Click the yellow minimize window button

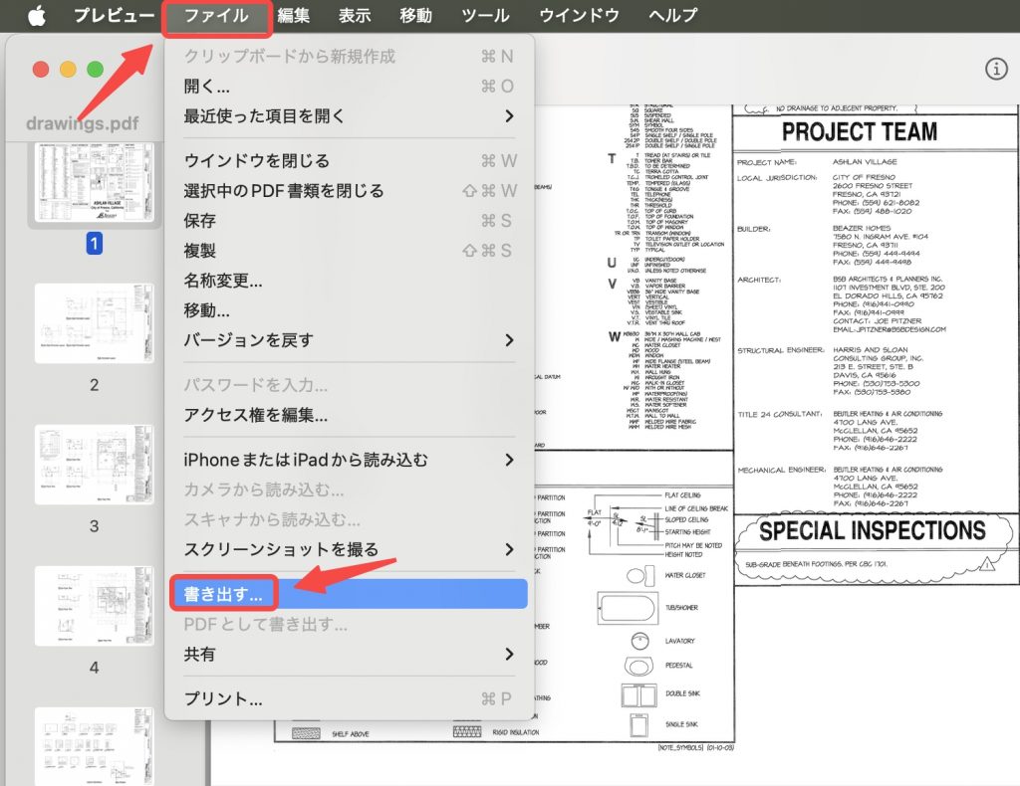[68, 69]
